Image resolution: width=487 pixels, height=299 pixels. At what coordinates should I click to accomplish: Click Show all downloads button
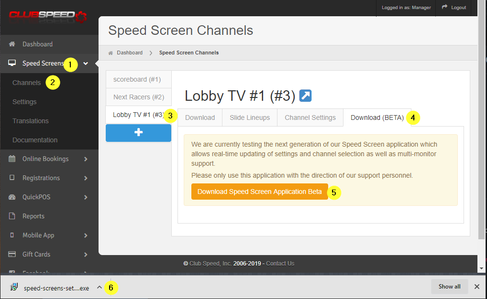tap(449, 287)
